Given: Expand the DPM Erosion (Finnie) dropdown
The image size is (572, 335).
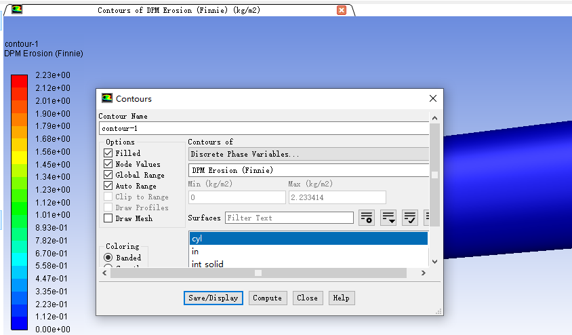Looking at the screenshot, I should click(308, 170).
